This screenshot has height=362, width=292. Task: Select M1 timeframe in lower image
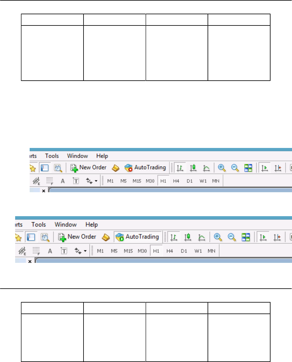tap(100, 251)
